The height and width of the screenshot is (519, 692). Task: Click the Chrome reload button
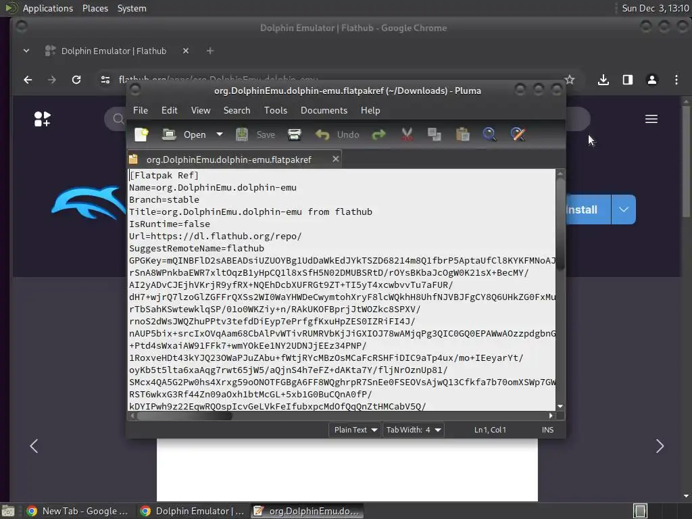click(76, 80)
